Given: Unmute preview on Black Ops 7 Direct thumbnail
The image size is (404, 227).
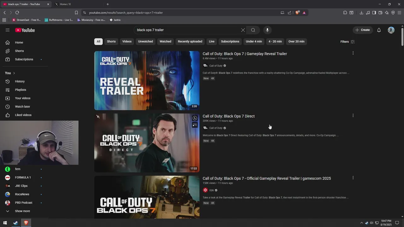Looking at the screenshot, I should tap(98, 117).
